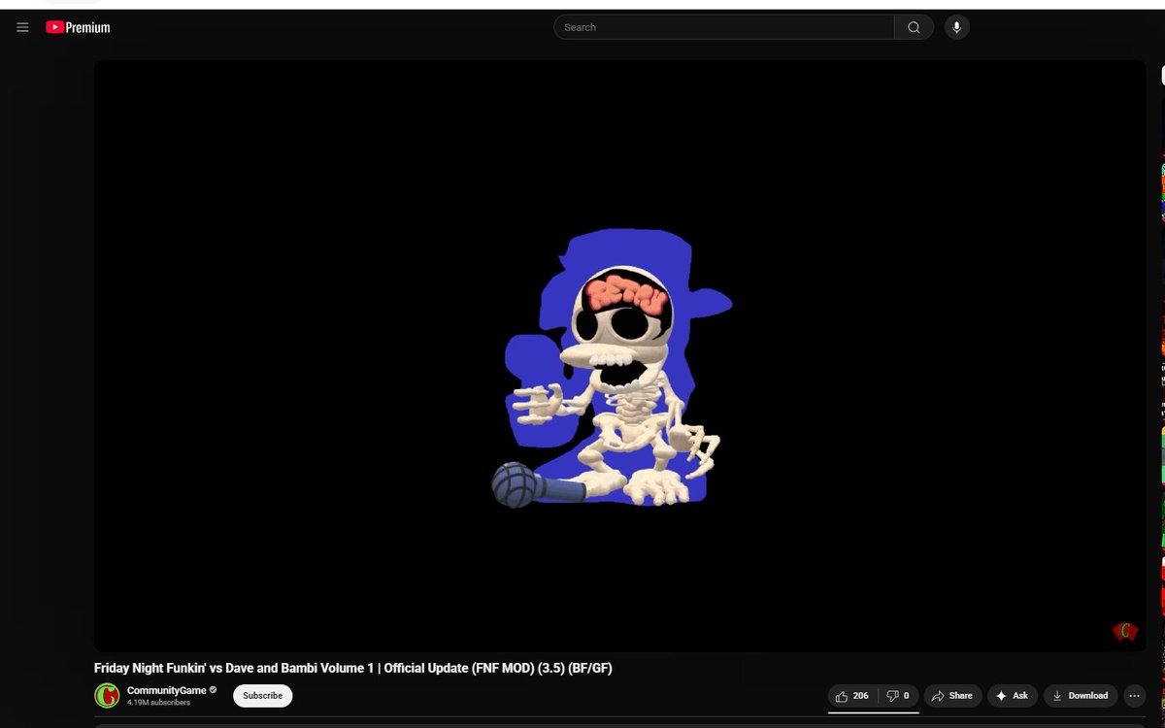This screenshot has height=728, width=1165.
Task: Open more actions three-dot menu
Action: 1134,696
